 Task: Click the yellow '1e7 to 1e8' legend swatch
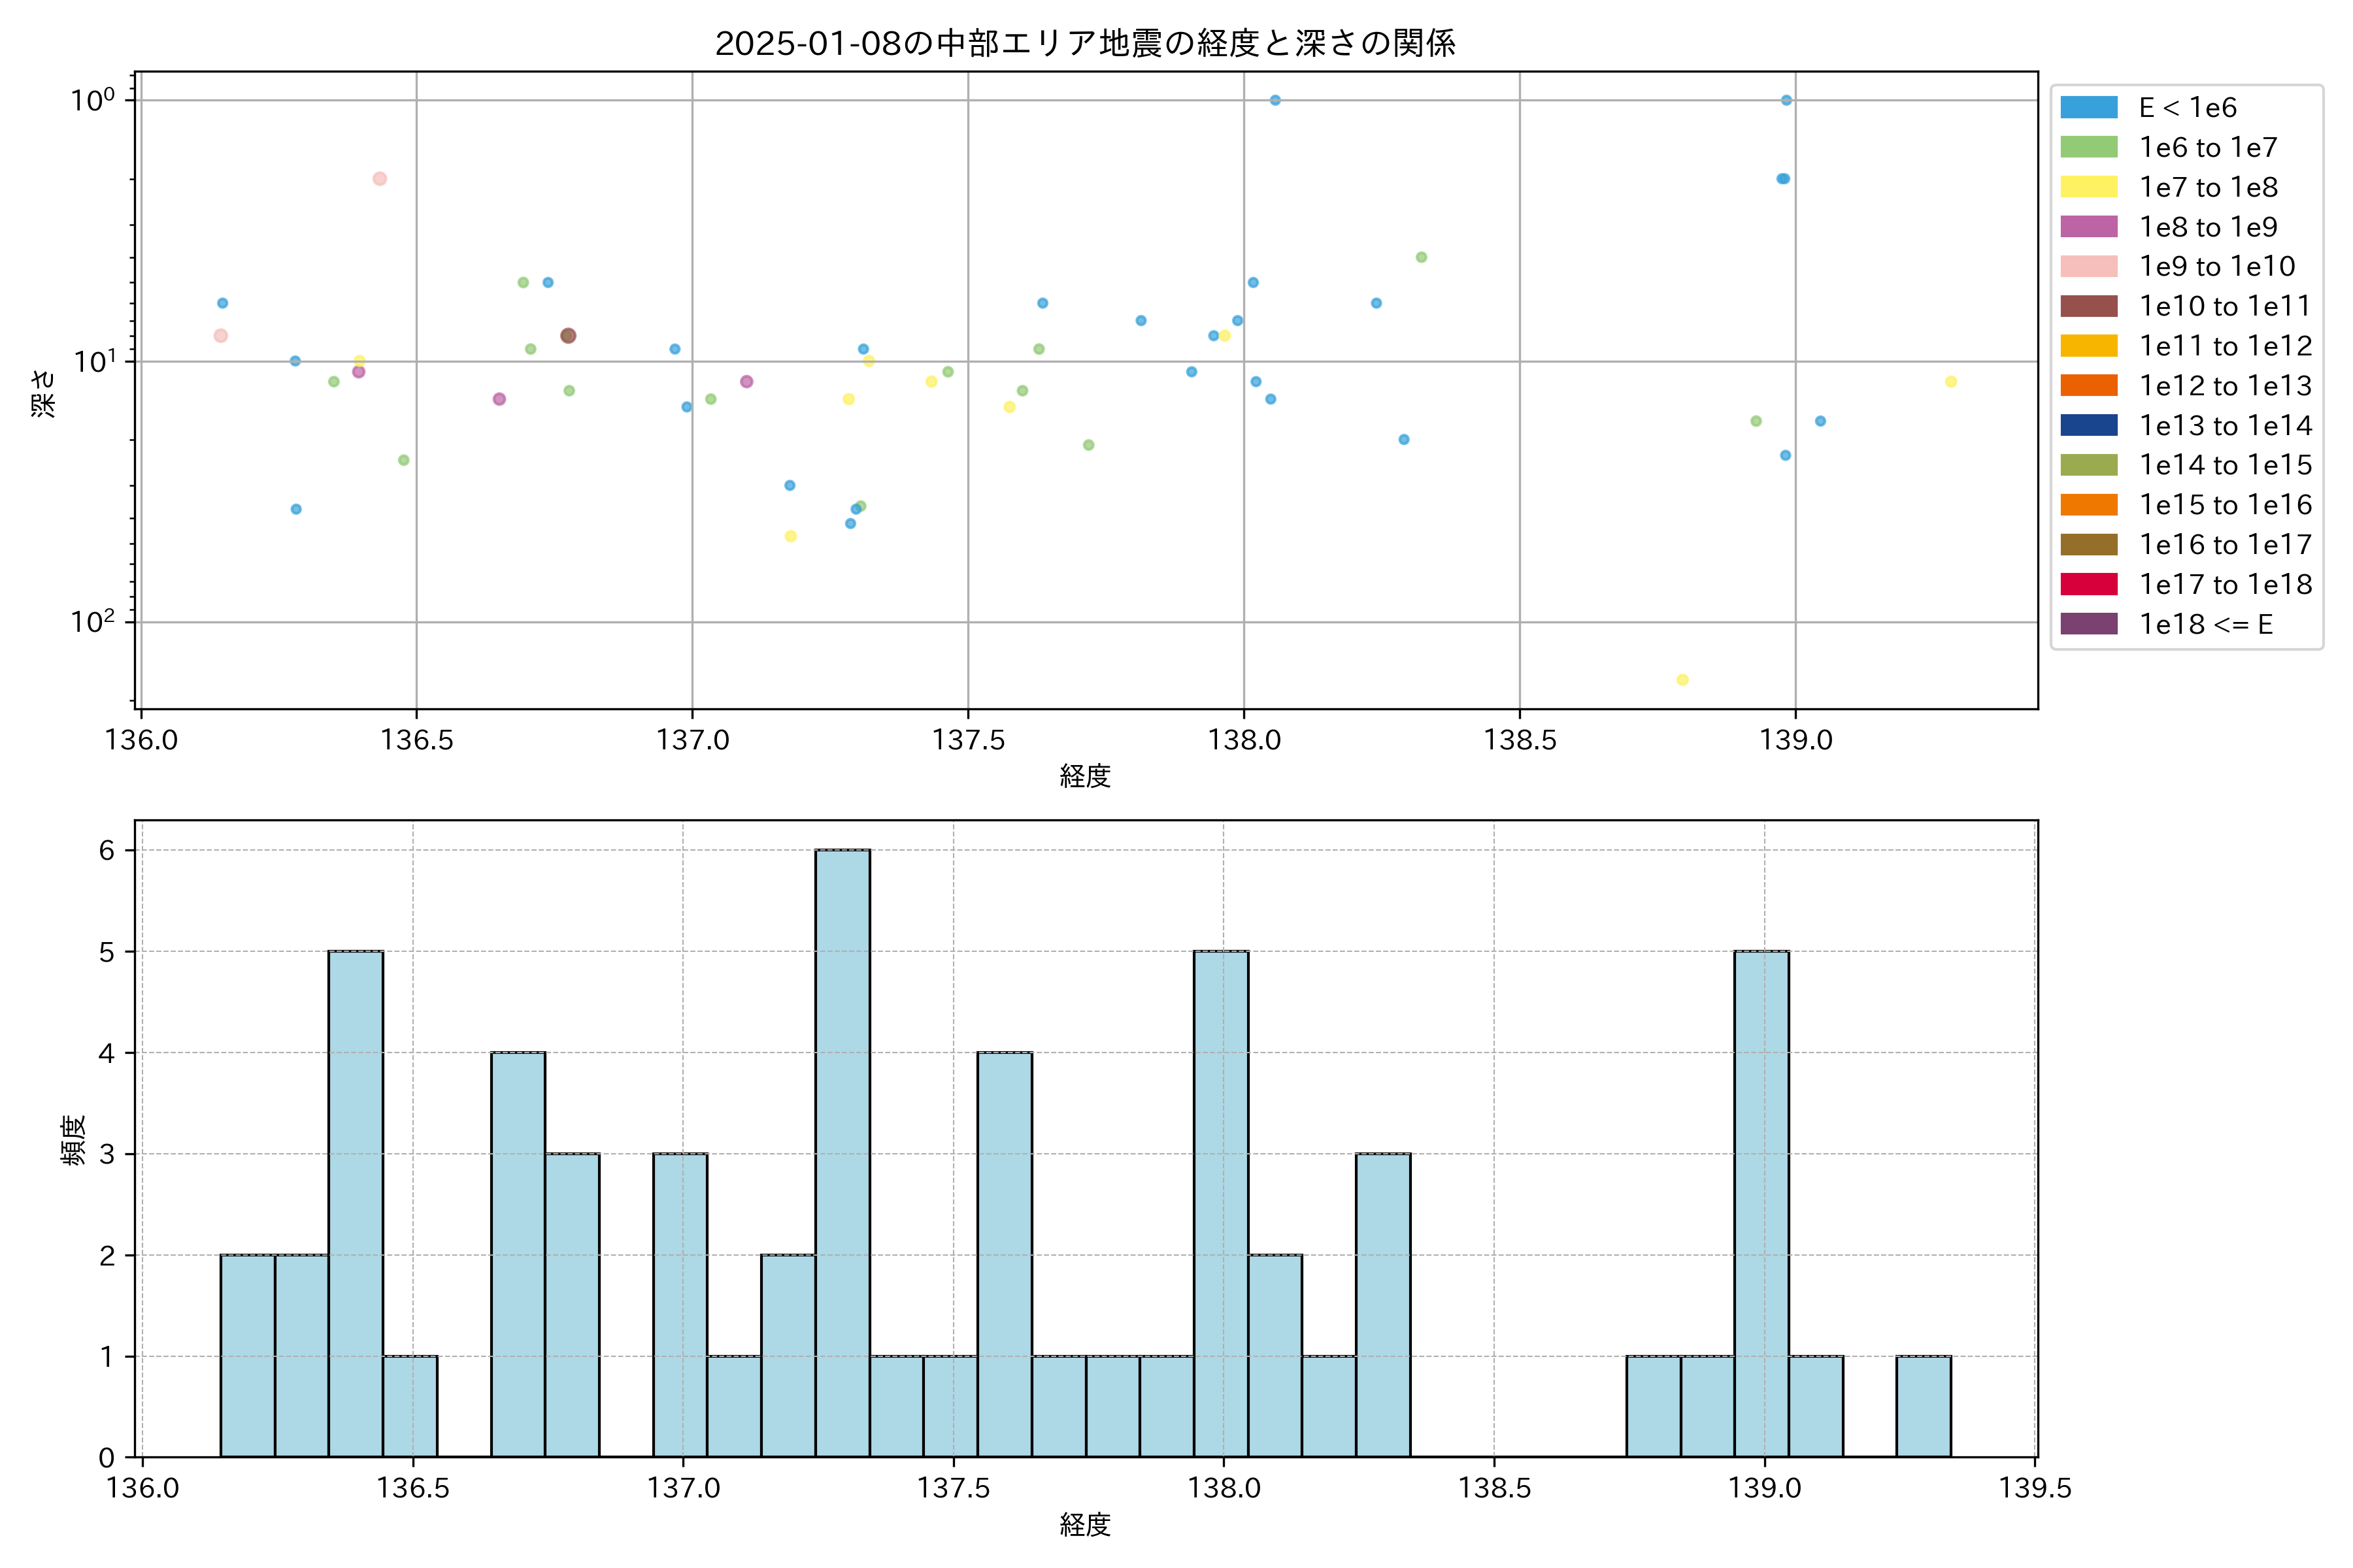coord(2088,187)
